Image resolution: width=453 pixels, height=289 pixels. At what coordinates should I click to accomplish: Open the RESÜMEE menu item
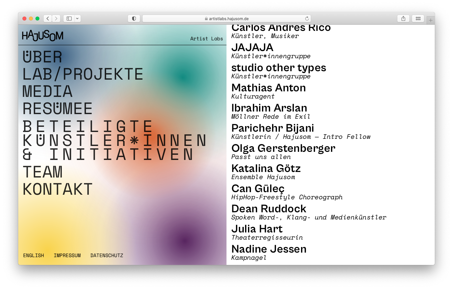pyautogui.click(x=58, y=108)
